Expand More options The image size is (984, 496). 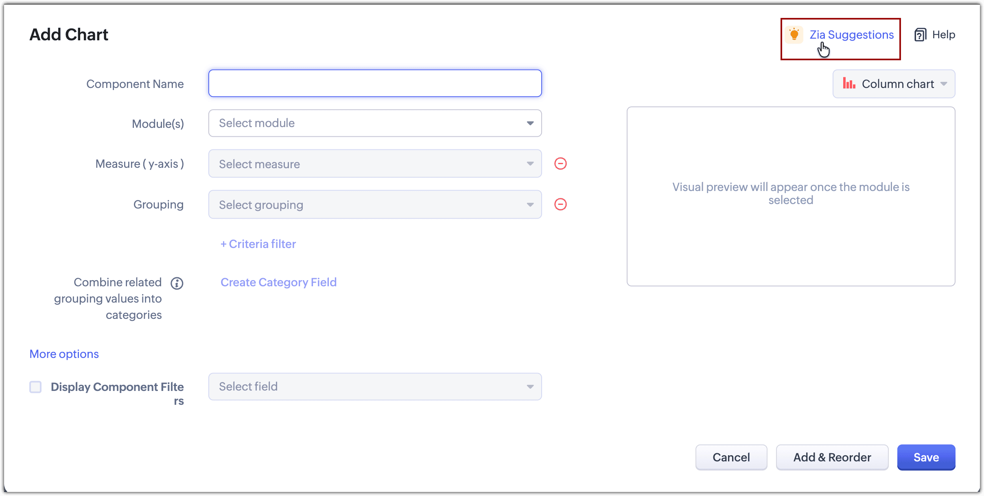[x=64, y=354]
